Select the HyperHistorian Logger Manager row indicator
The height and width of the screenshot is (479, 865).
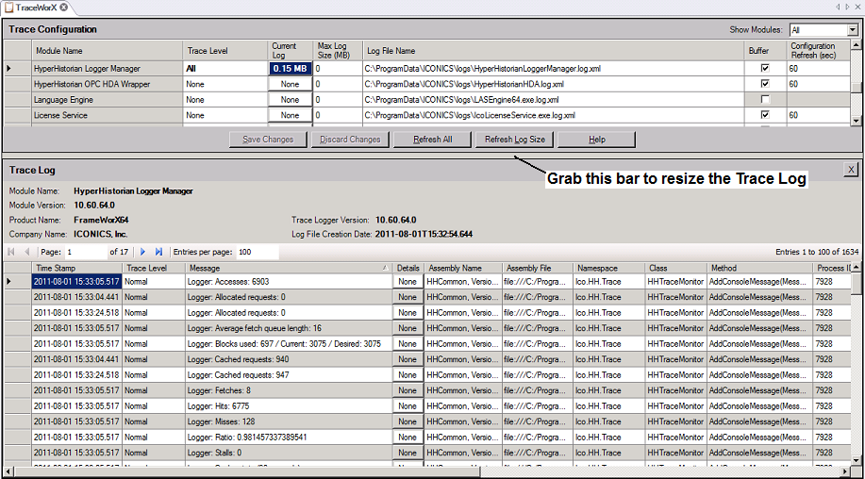click(x=10, y=69)
